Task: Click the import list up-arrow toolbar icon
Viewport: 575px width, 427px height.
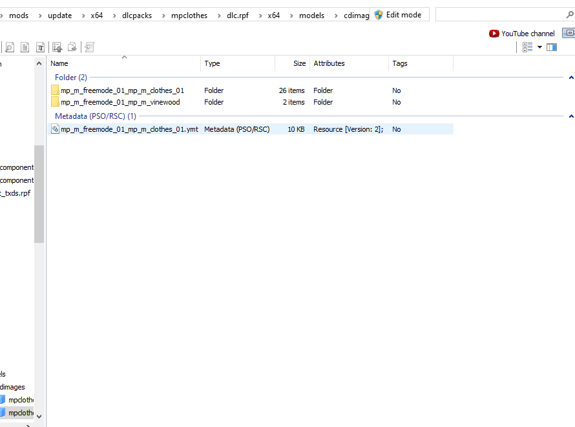Action: point(57,47)
